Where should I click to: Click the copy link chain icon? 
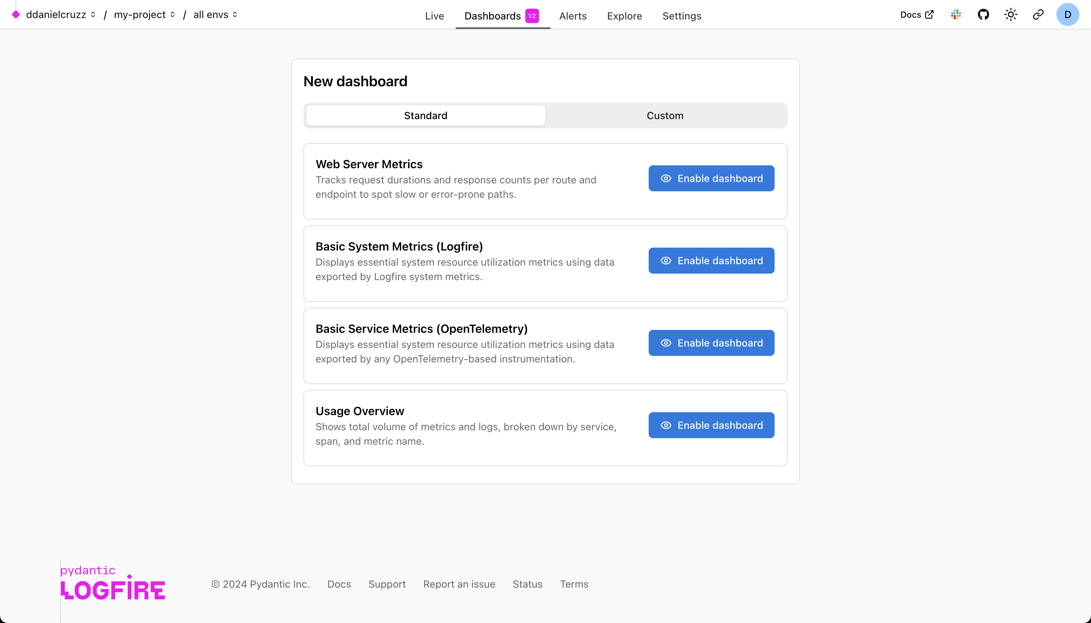[x=1038, y=14]
